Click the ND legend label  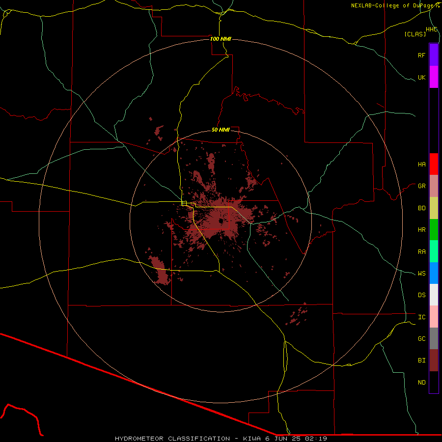[421, 382]
